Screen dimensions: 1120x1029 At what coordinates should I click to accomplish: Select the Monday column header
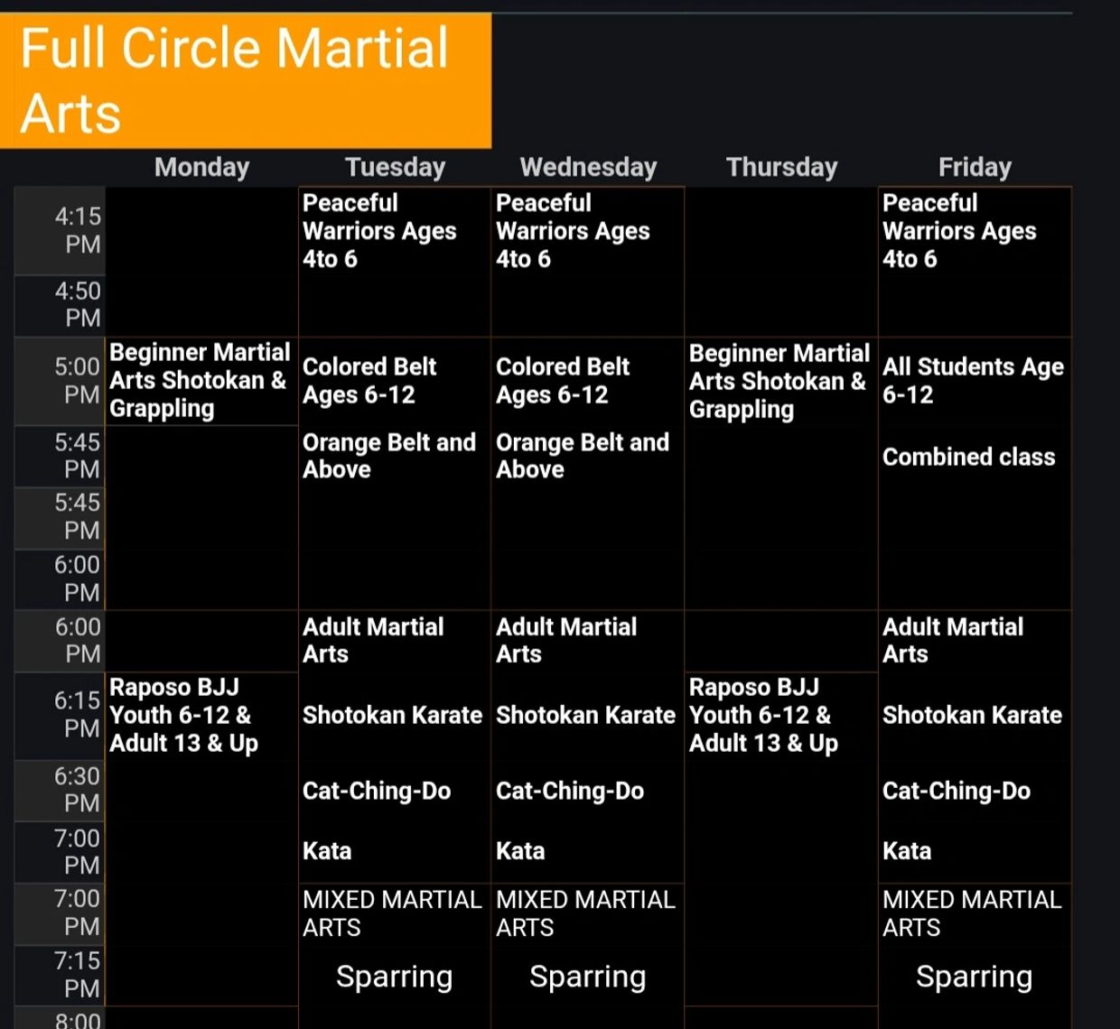pyautogui.click(x=201, y=168)
